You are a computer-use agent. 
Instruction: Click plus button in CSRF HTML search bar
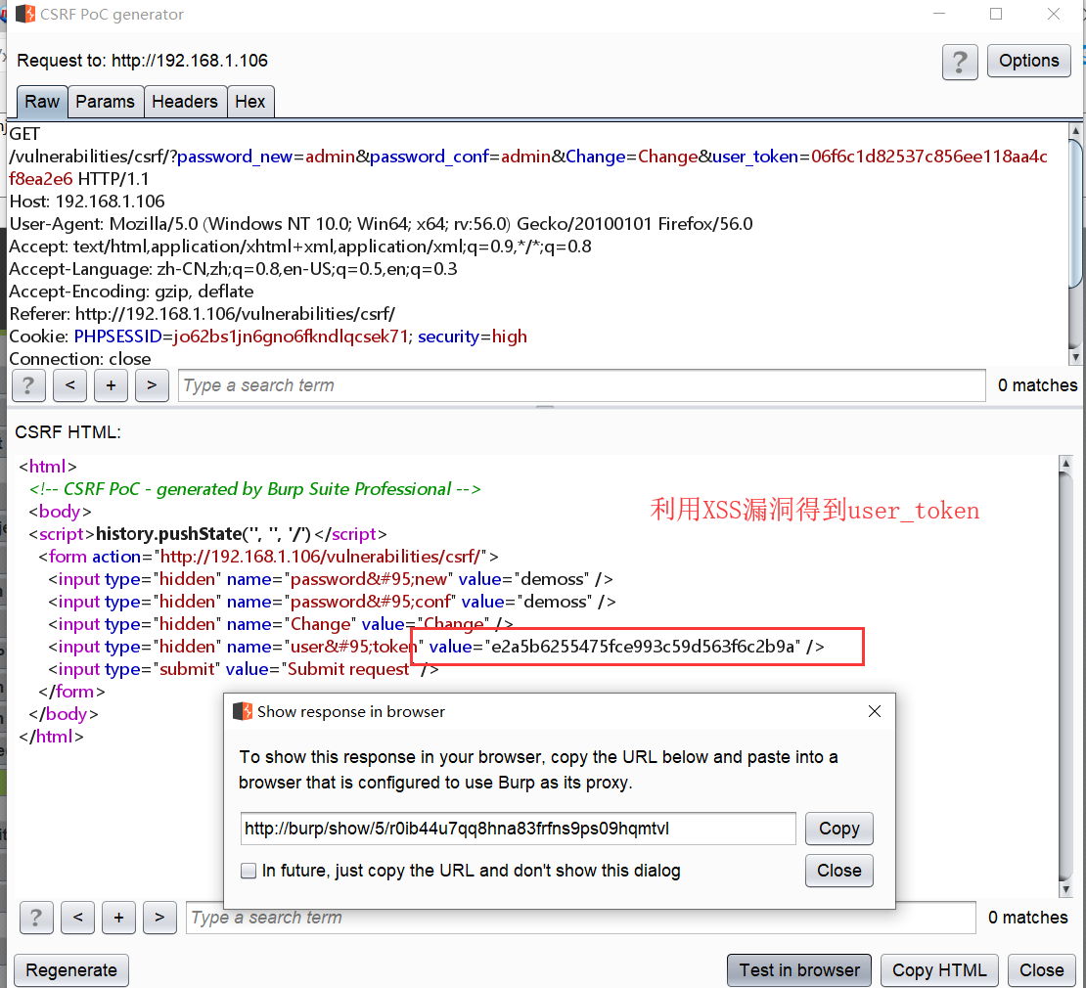[118, 918]
